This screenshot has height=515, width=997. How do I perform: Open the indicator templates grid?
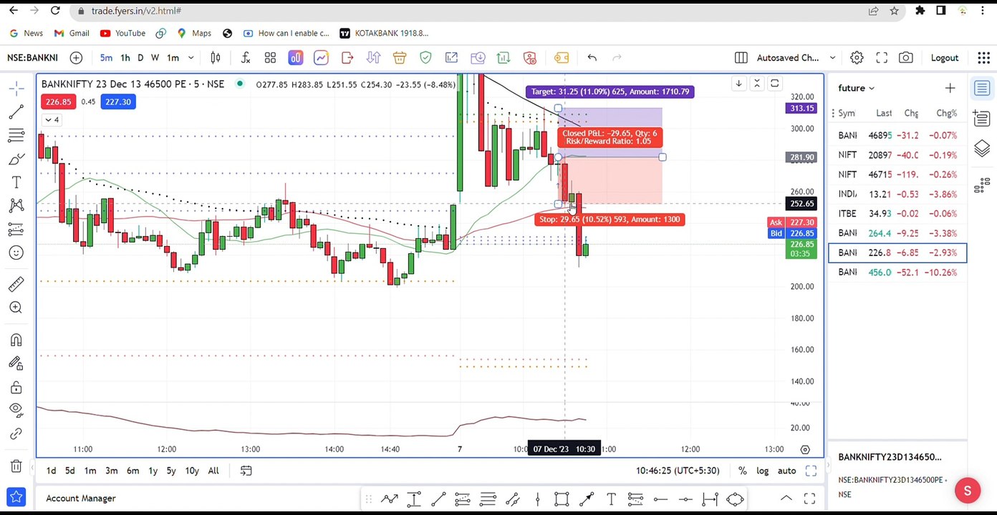(x=270, y=58)
